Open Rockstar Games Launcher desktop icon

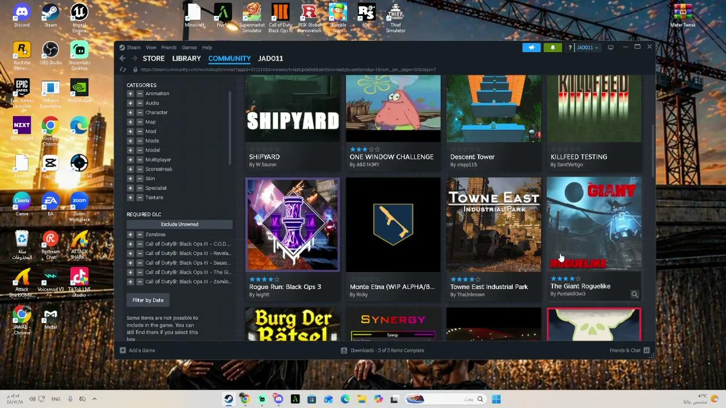tap(22, 56)
